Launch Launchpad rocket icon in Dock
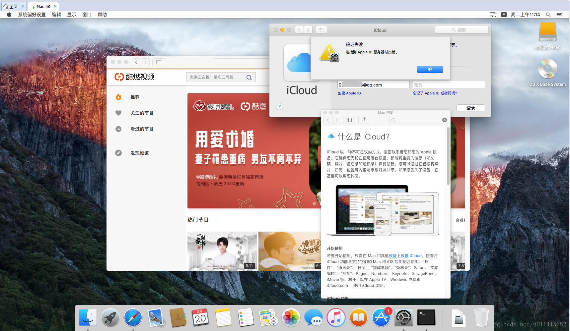Viewport: 570px width, 331px height. [x=110, y=317]
